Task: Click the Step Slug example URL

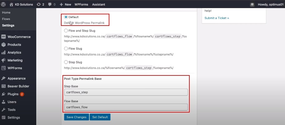Action: click(119, 68)
